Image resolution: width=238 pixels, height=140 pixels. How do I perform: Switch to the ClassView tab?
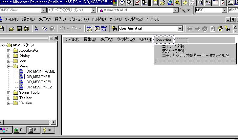tap(6, 130)
